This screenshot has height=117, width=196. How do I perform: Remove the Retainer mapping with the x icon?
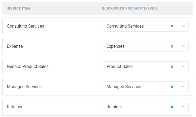pos(172,107)
